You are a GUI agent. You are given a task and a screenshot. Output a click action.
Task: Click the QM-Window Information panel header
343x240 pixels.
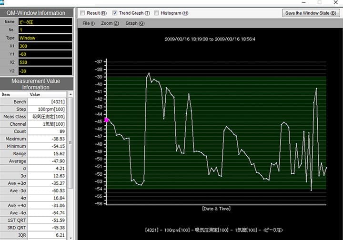[36, 13]
